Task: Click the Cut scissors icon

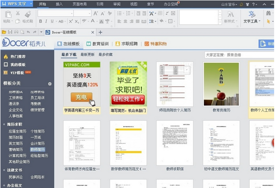Action: click(18, 13)
